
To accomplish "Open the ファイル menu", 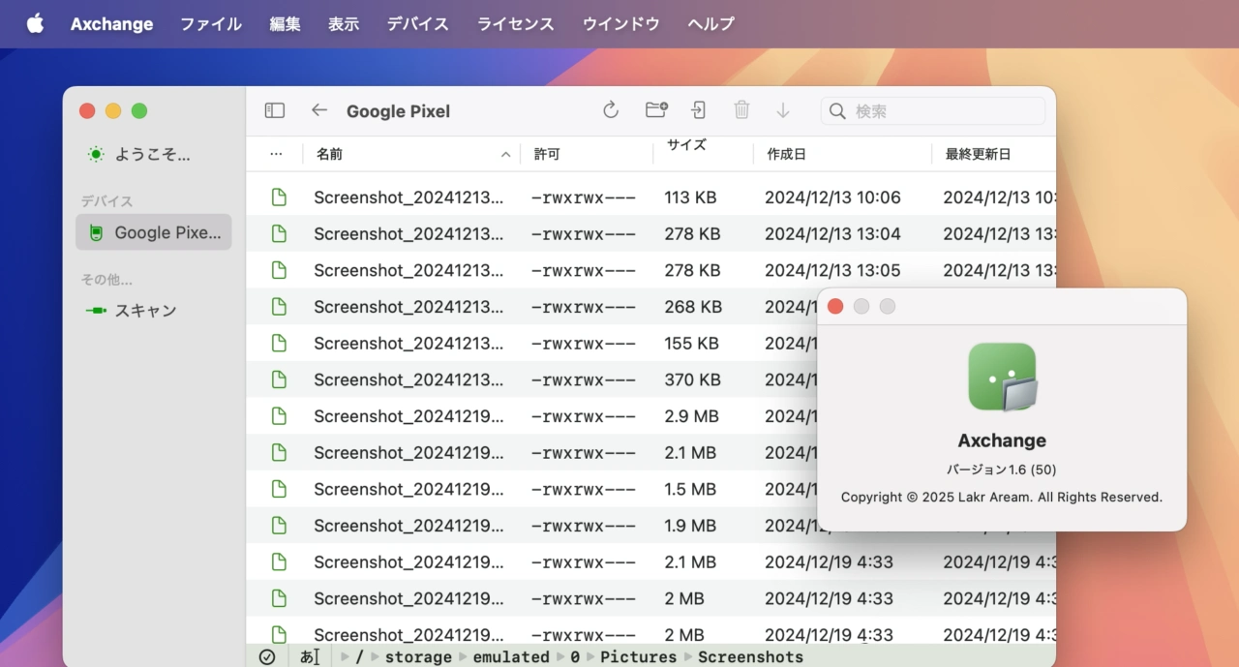I will click(x=211, y=24).
